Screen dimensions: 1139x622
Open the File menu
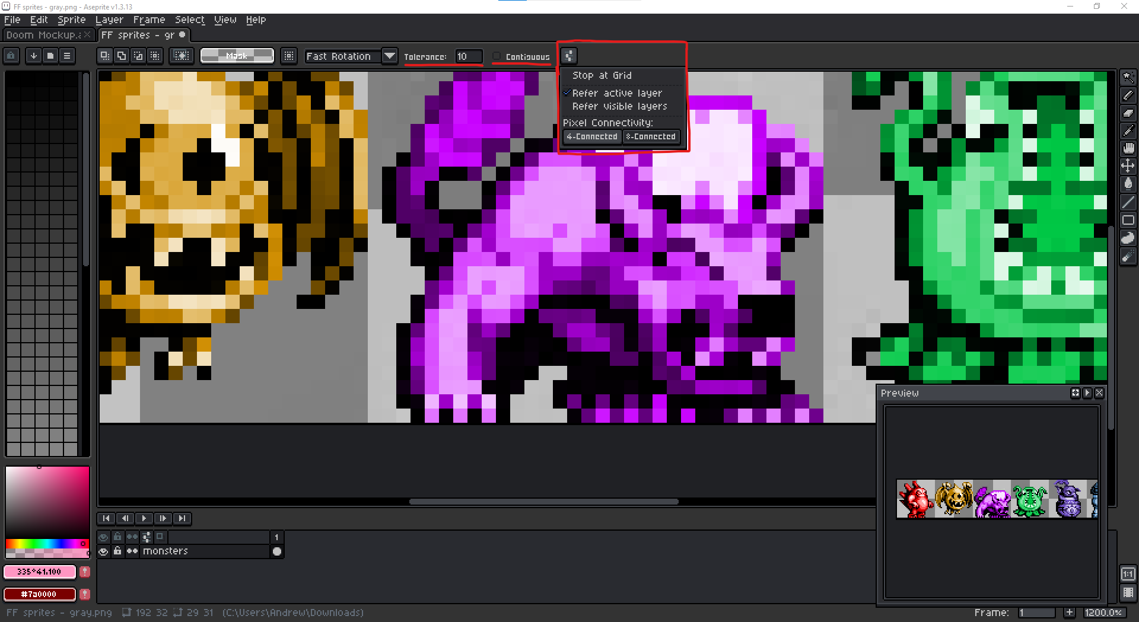point(12,20)
